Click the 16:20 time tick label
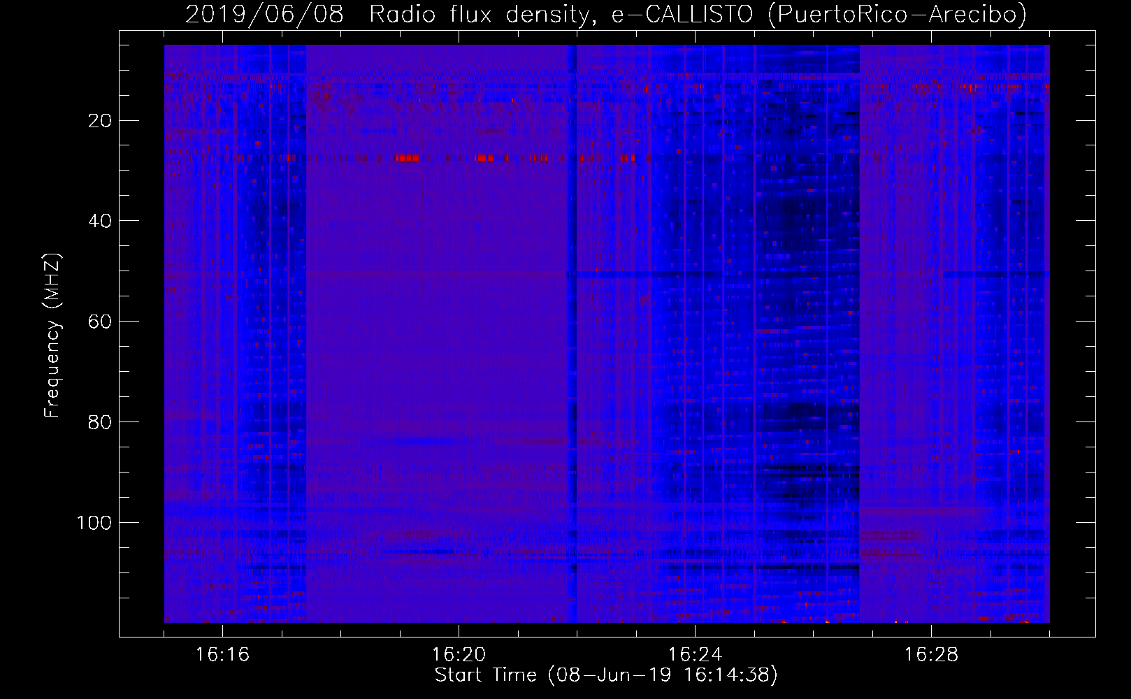This screenshot has height=699, width=1131. click(459, 655)
